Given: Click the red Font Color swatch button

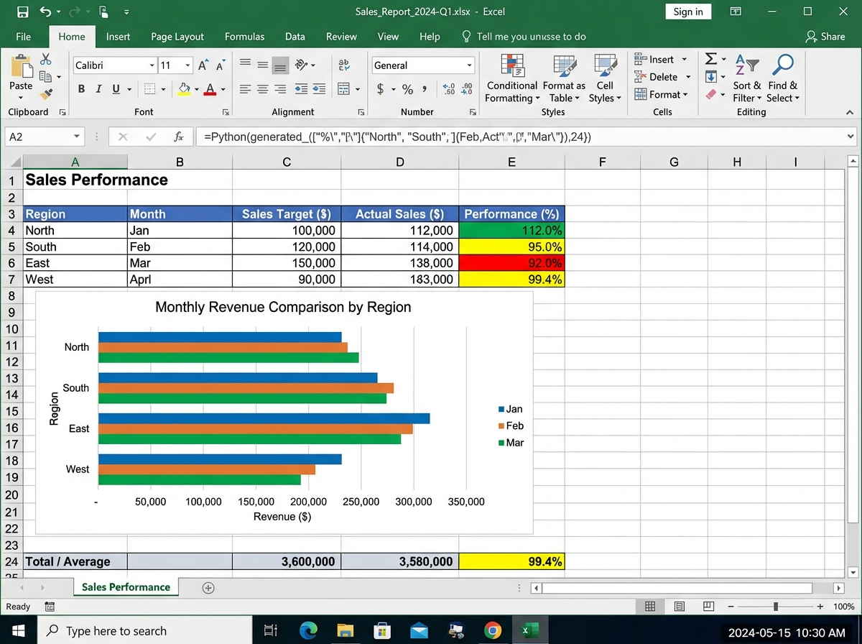Looking at the screenshot, I should tap(210, 89).
